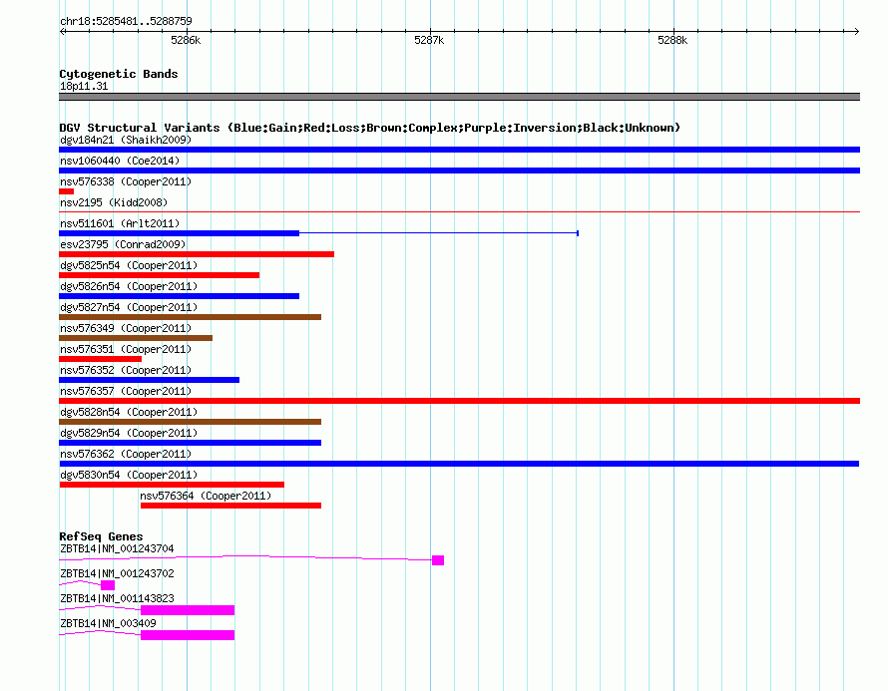
Task: Click the right arrow of the ruler
Action: pos(856,32)
